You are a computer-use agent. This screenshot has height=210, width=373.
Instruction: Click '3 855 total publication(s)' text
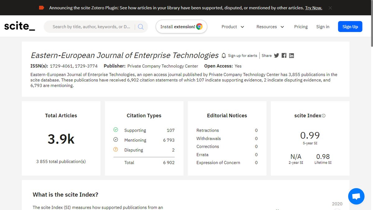[x=61, y=161]
